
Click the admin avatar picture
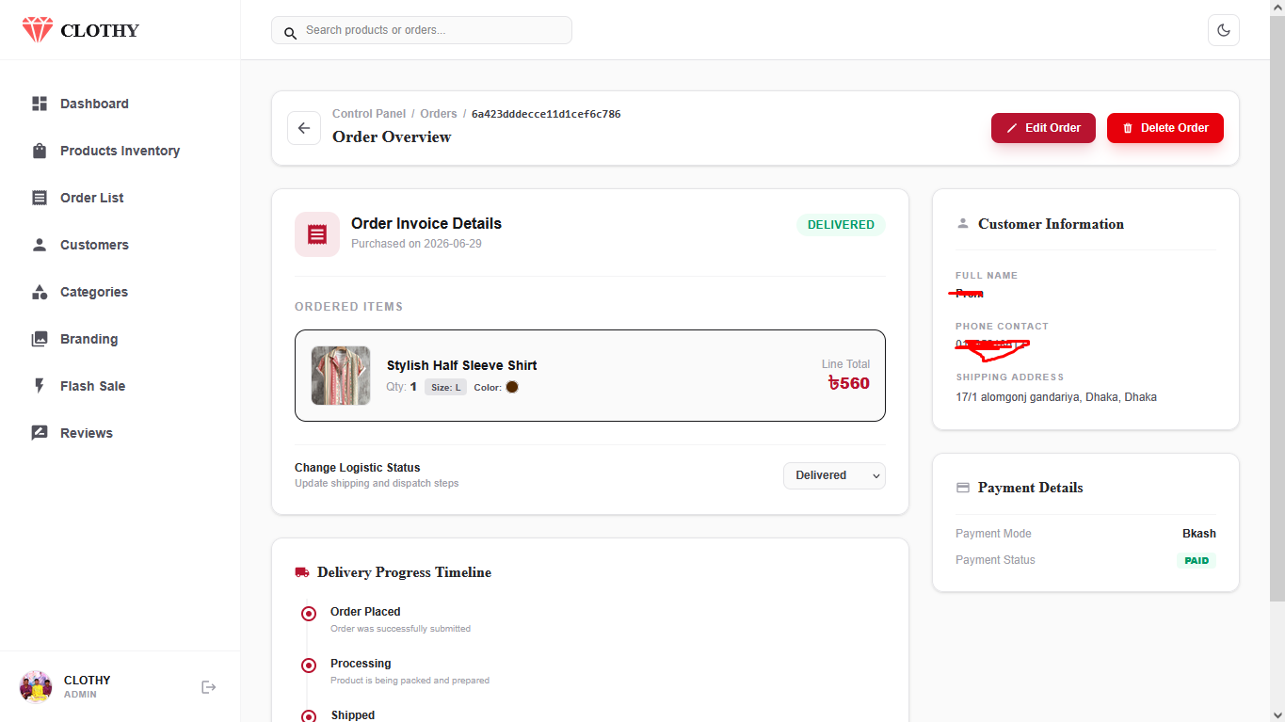pyautogui.click(x=36, y=687)
